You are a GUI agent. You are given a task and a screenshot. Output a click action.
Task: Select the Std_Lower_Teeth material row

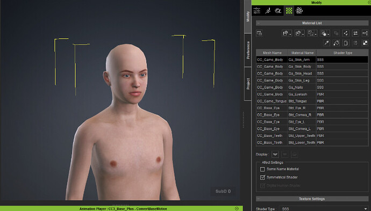[x=312, y=142]
